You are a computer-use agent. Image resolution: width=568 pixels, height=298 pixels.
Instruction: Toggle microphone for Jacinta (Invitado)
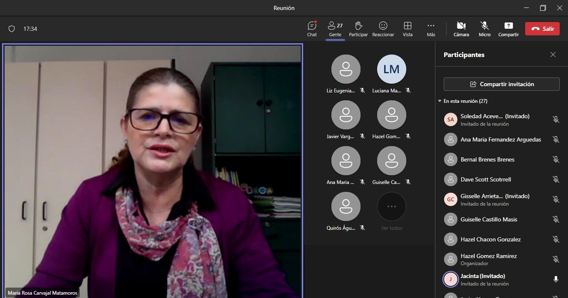(x=556, y=279)
